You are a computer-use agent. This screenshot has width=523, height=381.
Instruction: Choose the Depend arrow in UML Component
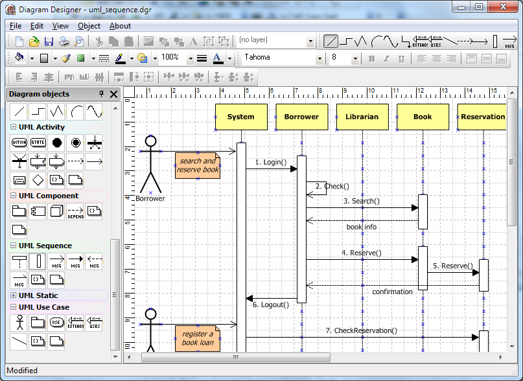76,211
